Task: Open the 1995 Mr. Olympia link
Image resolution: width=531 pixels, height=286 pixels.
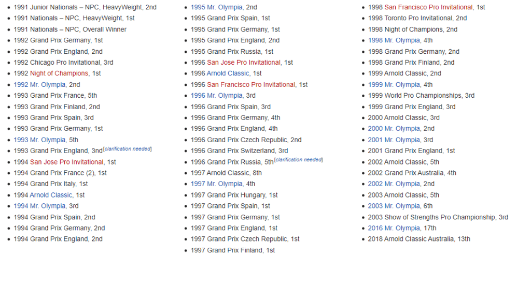Action: coord(217,7)
